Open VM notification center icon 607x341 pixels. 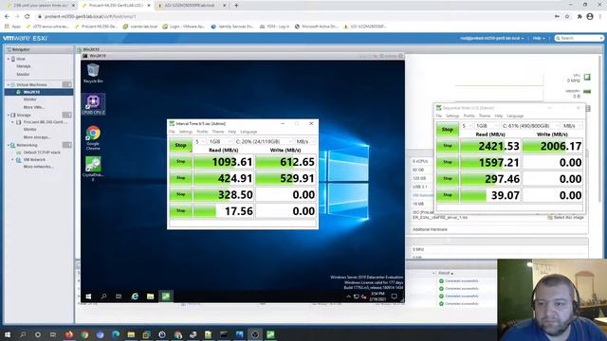(x=395, y=296)
